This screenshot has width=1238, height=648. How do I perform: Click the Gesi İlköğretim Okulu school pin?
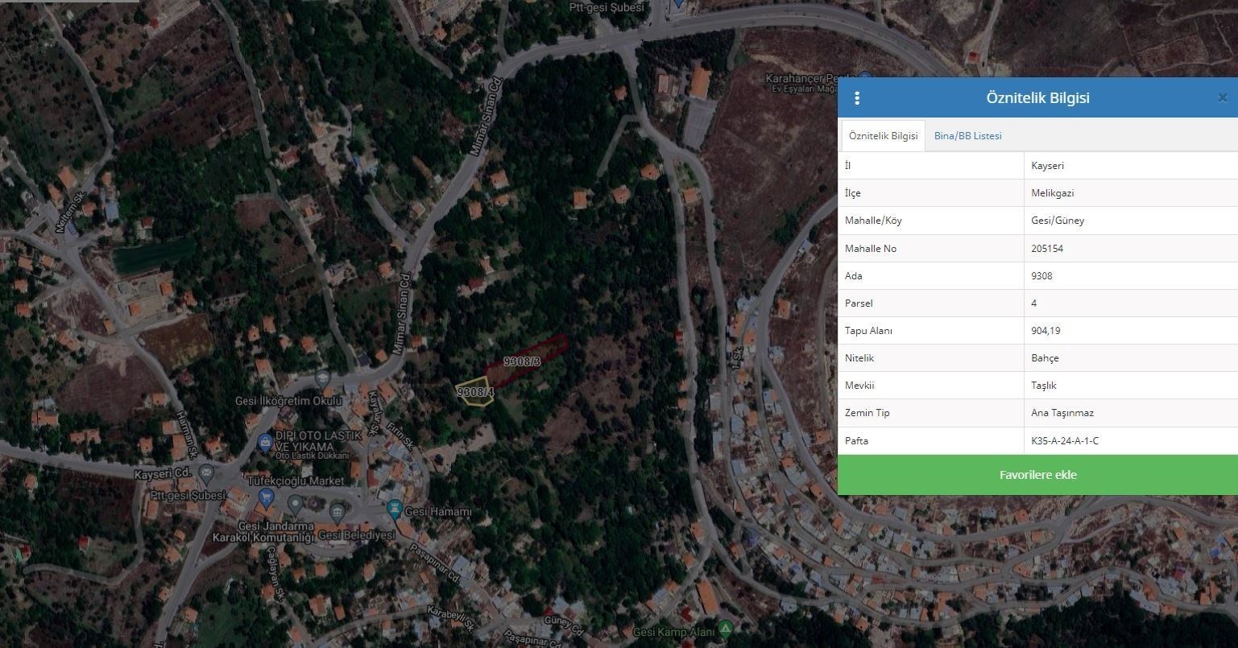[x=323, y=378]
